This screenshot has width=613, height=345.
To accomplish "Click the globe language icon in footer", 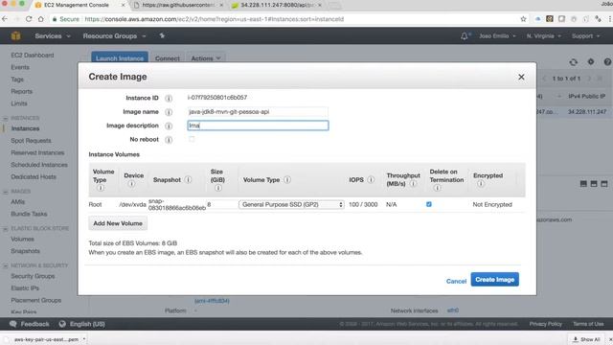I will tap(62, 324).
